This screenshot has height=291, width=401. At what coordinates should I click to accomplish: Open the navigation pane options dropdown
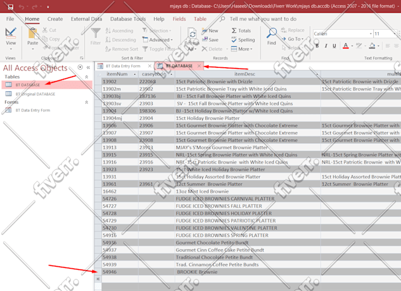(80, 67)
